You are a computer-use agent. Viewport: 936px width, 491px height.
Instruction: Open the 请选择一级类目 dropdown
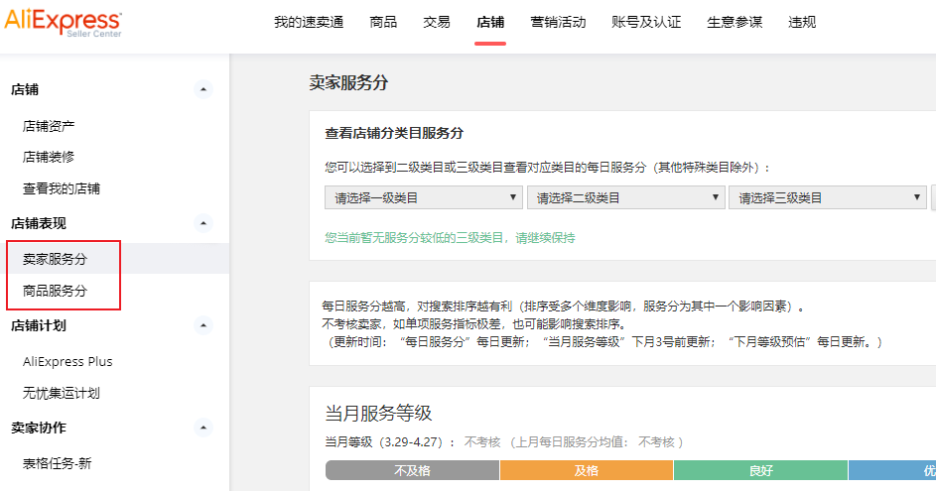pos(424,197)
